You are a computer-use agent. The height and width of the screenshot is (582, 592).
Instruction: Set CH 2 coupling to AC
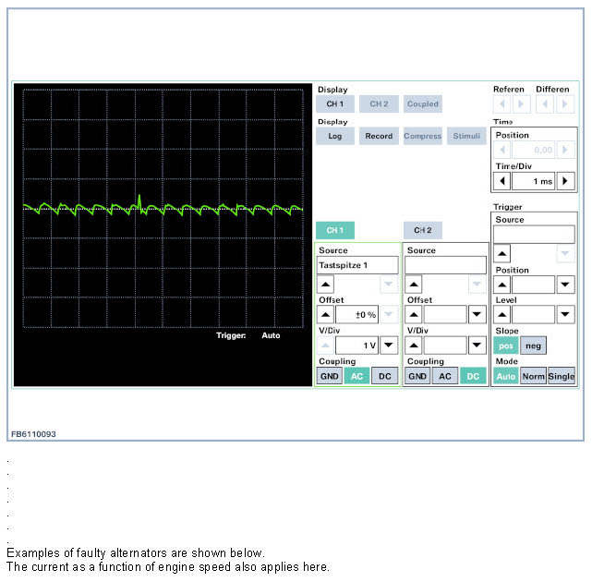445,376
